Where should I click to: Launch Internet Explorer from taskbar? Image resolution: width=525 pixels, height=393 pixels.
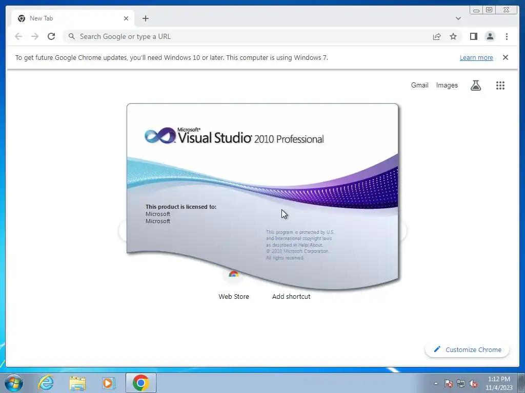pos(46,383)
